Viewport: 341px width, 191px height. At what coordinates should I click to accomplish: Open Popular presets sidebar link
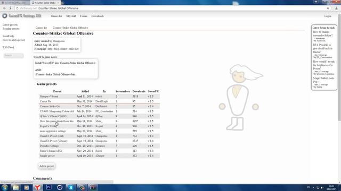11,29
